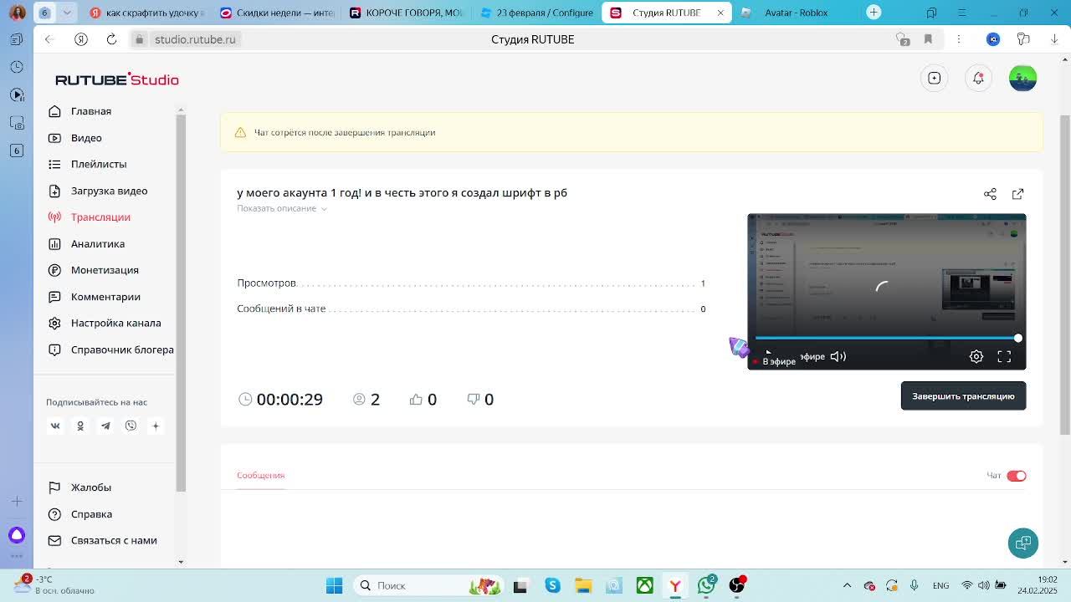
Task: Open notifications bell
Action: (978, 78)
